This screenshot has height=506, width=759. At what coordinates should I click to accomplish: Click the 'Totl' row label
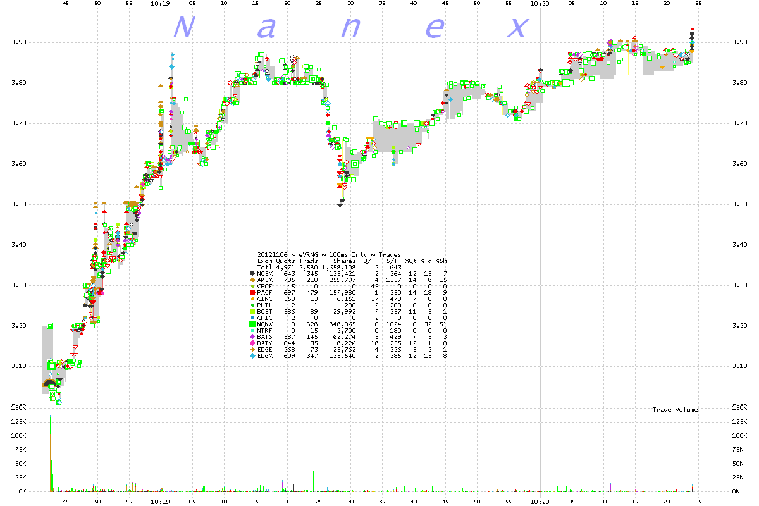coord(264,267)
